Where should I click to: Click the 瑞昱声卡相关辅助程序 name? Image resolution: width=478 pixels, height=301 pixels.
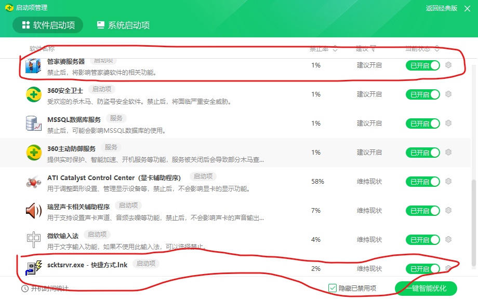point(78,207)
